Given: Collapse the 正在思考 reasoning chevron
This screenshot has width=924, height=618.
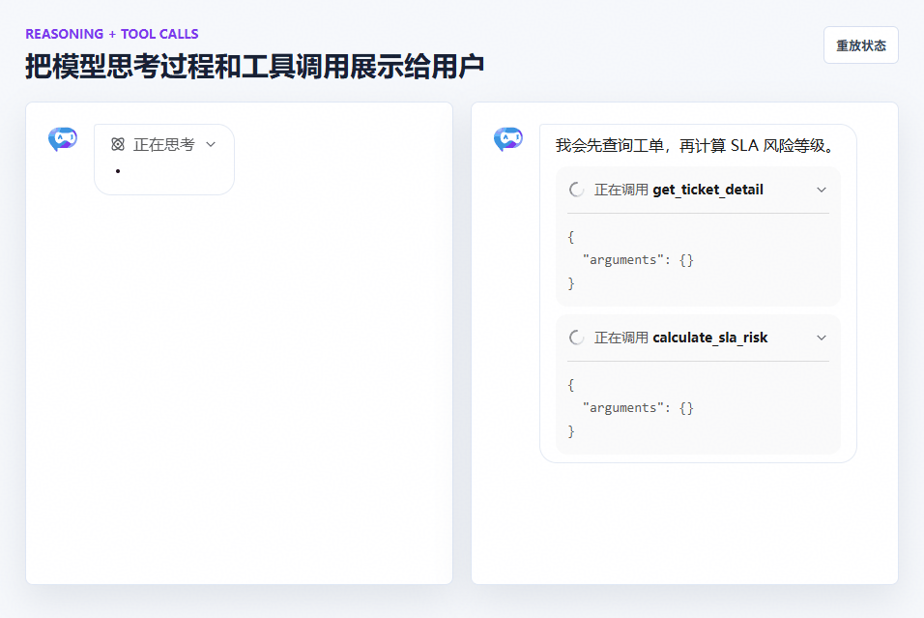Looking at the screenshot, I should tap(211, 144).
